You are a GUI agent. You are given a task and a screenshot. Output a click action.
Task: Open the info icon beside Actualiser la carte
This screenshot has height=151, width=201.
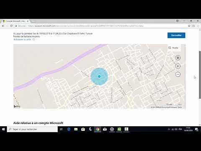pyautogui.click(x=33, y=39)
